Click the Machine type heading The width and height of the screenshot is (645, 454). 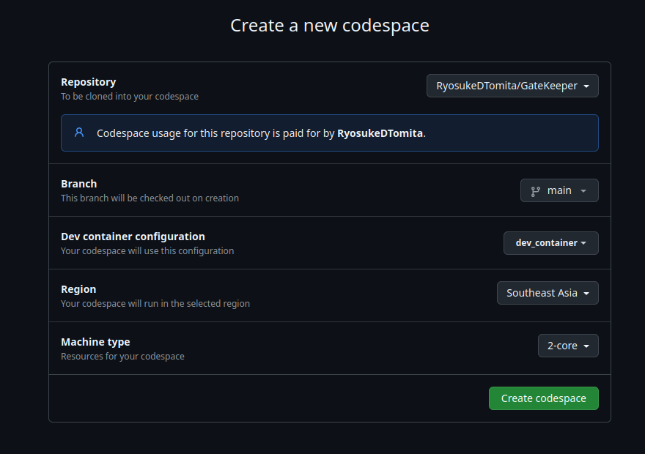coord(95,341)
